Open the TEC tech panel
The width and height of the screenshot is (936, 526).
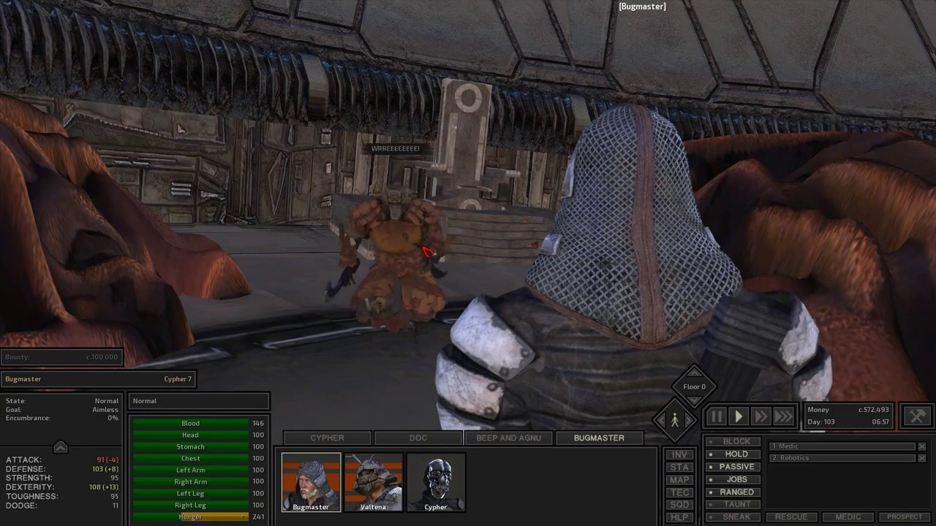pyautogui.click(x=679, y=492)
